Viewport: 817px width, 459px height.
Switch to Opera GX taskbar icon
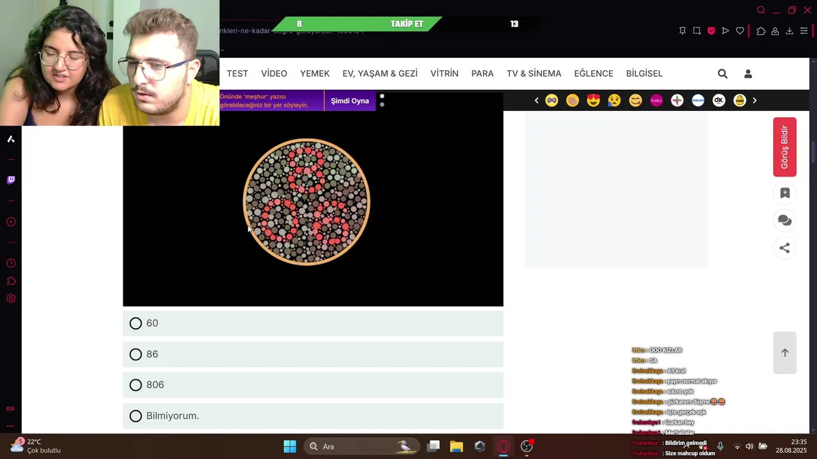504,446
